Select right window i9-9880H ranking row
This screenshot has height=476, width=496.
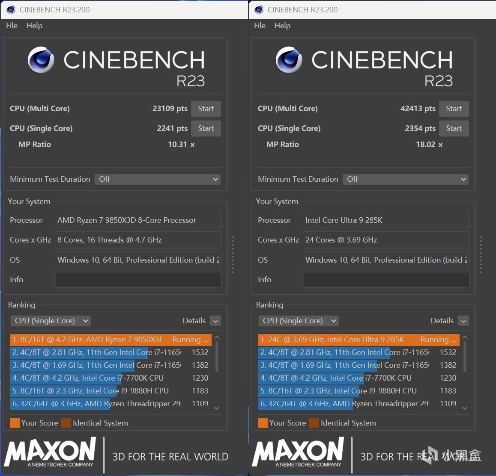point(359,391)
